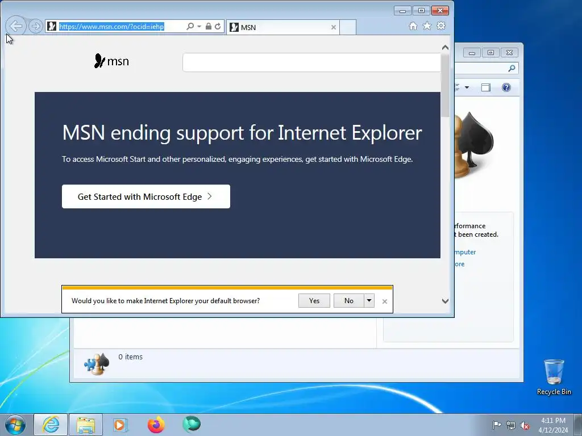Image resolution: width=582 pixels, height=436 pixels.
Task: Click Internet Explorer on the taskbar
Action: [x=51, y=425]
